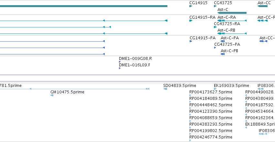Click the RP004184089.5prime label
The image size is (275, 142).
211,99
